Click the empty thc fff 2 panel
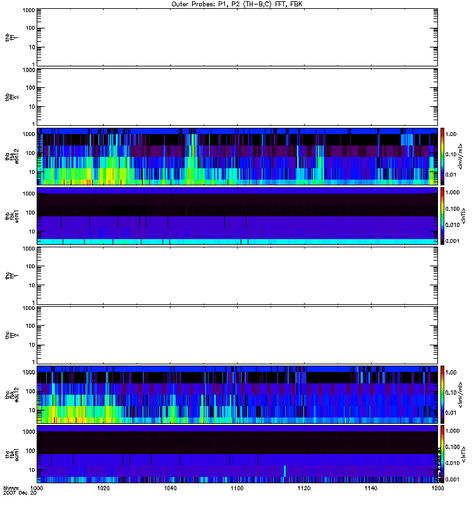 pyautogui.click(x=237, y=335)
